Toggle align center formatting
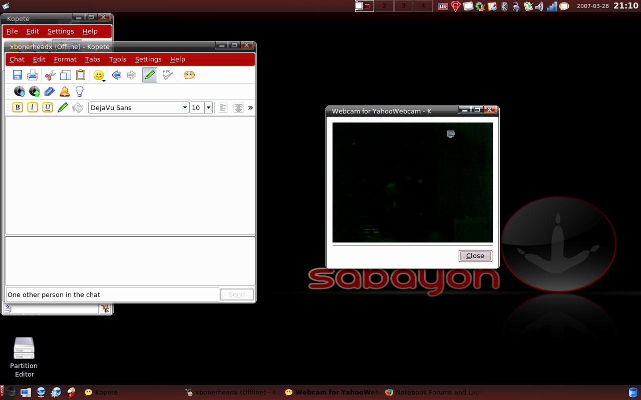 (238, 107)
